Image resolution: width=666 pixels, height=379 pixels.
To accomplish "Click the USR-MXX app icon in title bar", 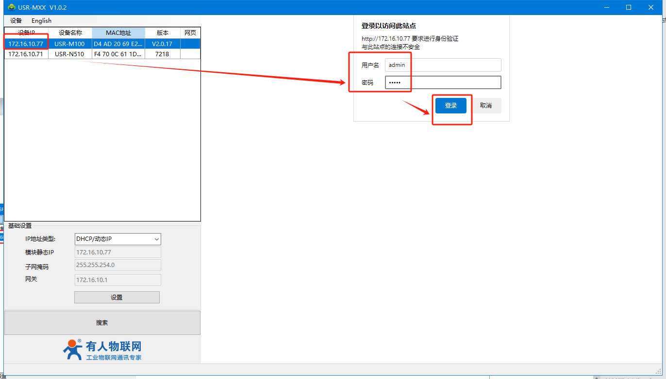I will [x=12, y=7].
